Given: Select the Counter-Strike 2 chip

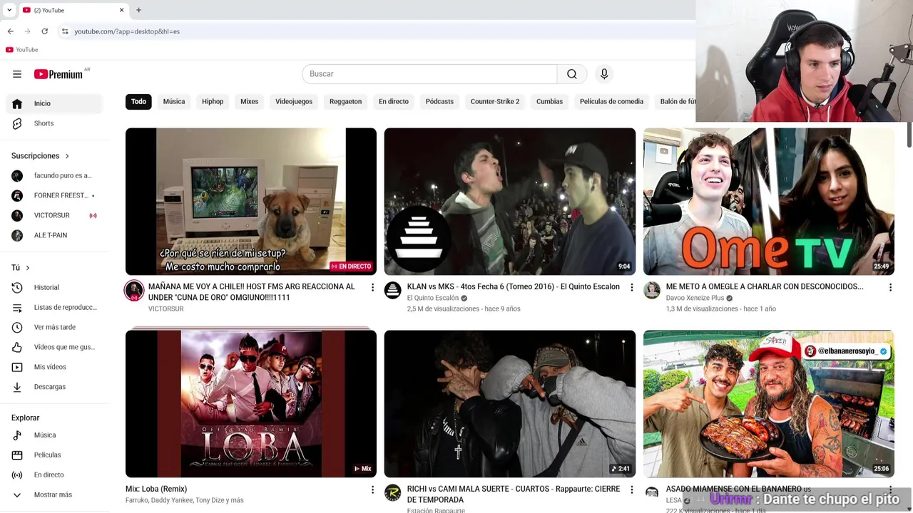Looking at the screenshot, I should (x=495, y=101).
